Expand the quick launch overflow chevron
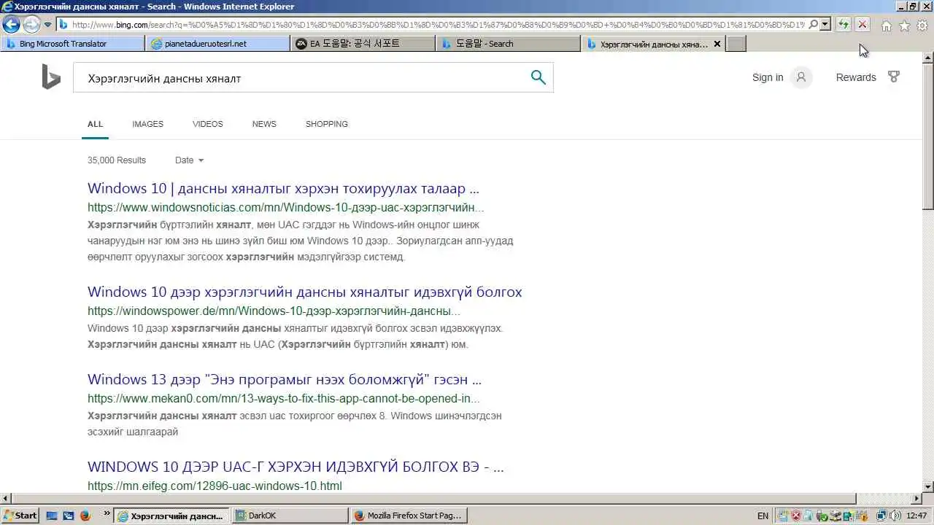The height and width of the screenshot is (525, 934). (107, 513)
